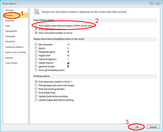The height and width of the screenshot is (132, 163).
Task: Click the info icon beside Print Layout view
Action: [x=94, y=25]
